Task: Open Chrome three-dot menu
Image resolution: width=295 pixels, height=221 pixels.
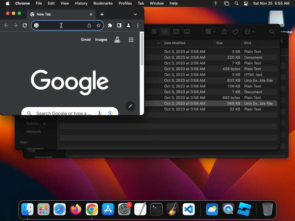Action: click(138, 25)
